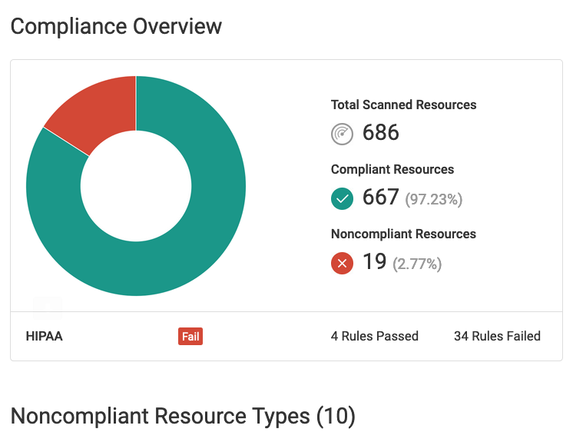Click the 97.23% percentage value

[434, 200]
